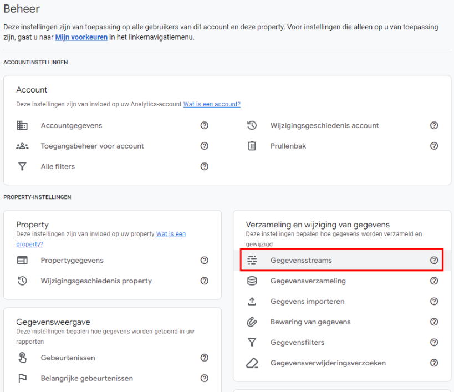
Task: Click the Bewaring van gegevens paperclip icon
Action: [x=252, y=322]
